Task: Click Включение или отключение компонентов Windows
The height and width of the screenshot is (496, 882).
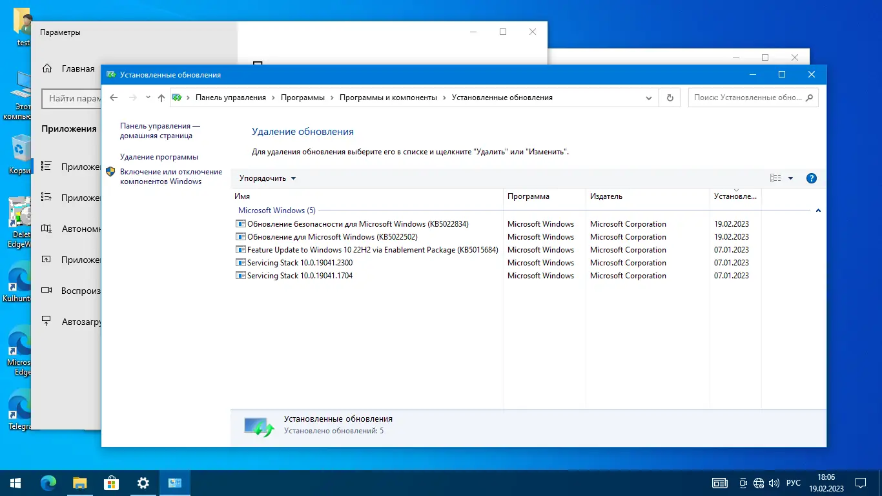Action: coord(170,176)
